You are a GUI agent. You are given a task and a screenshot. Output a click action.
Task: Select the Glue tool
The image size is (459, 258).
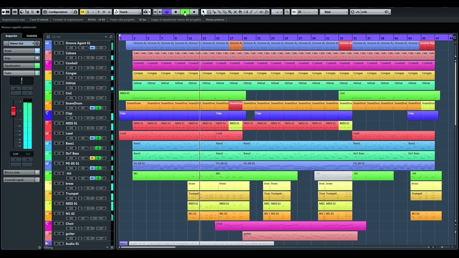click(x=219, y=12)
